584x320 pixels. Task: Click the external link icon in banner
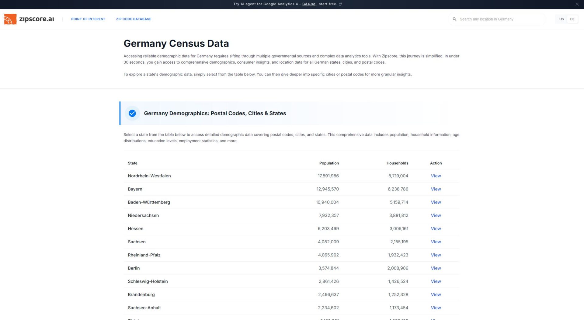coord(340,4)
